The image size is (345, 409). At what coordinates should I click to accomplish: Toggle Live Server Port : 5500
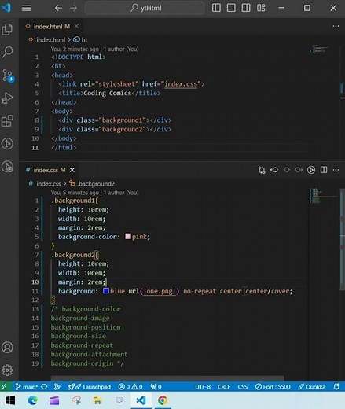[273, 387]
